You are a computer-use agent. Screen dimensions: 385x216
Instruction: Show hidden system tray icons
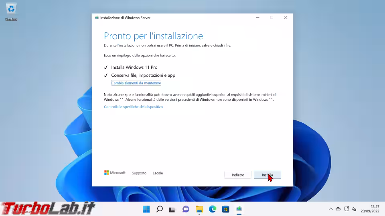[x=331, y=209]
